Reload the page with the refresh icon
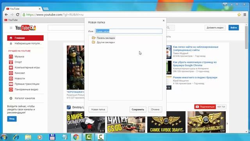 tap(18, 14)
